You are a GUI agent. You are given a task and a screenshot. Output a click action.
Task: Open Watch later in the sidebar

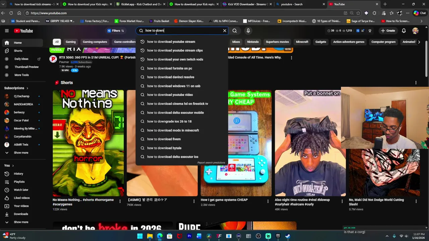tap(23, 190)
